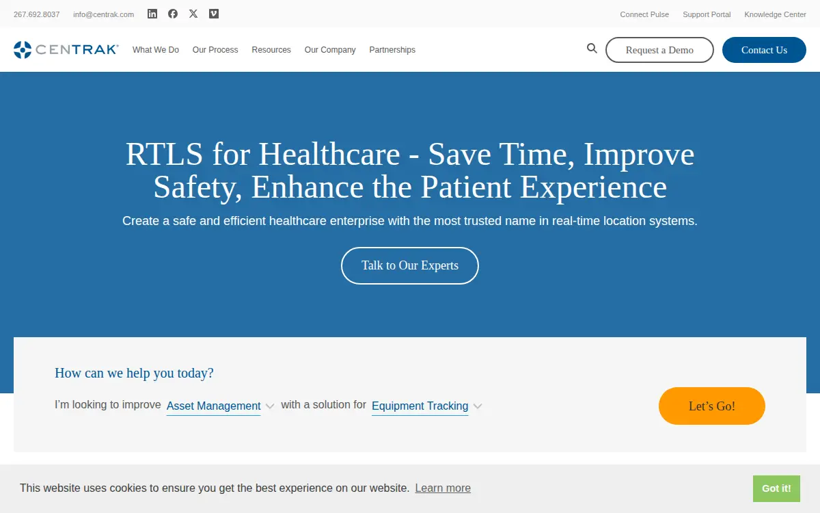Open the Vimeo social icon
820x513 pixels.
[x=214, y=14]
